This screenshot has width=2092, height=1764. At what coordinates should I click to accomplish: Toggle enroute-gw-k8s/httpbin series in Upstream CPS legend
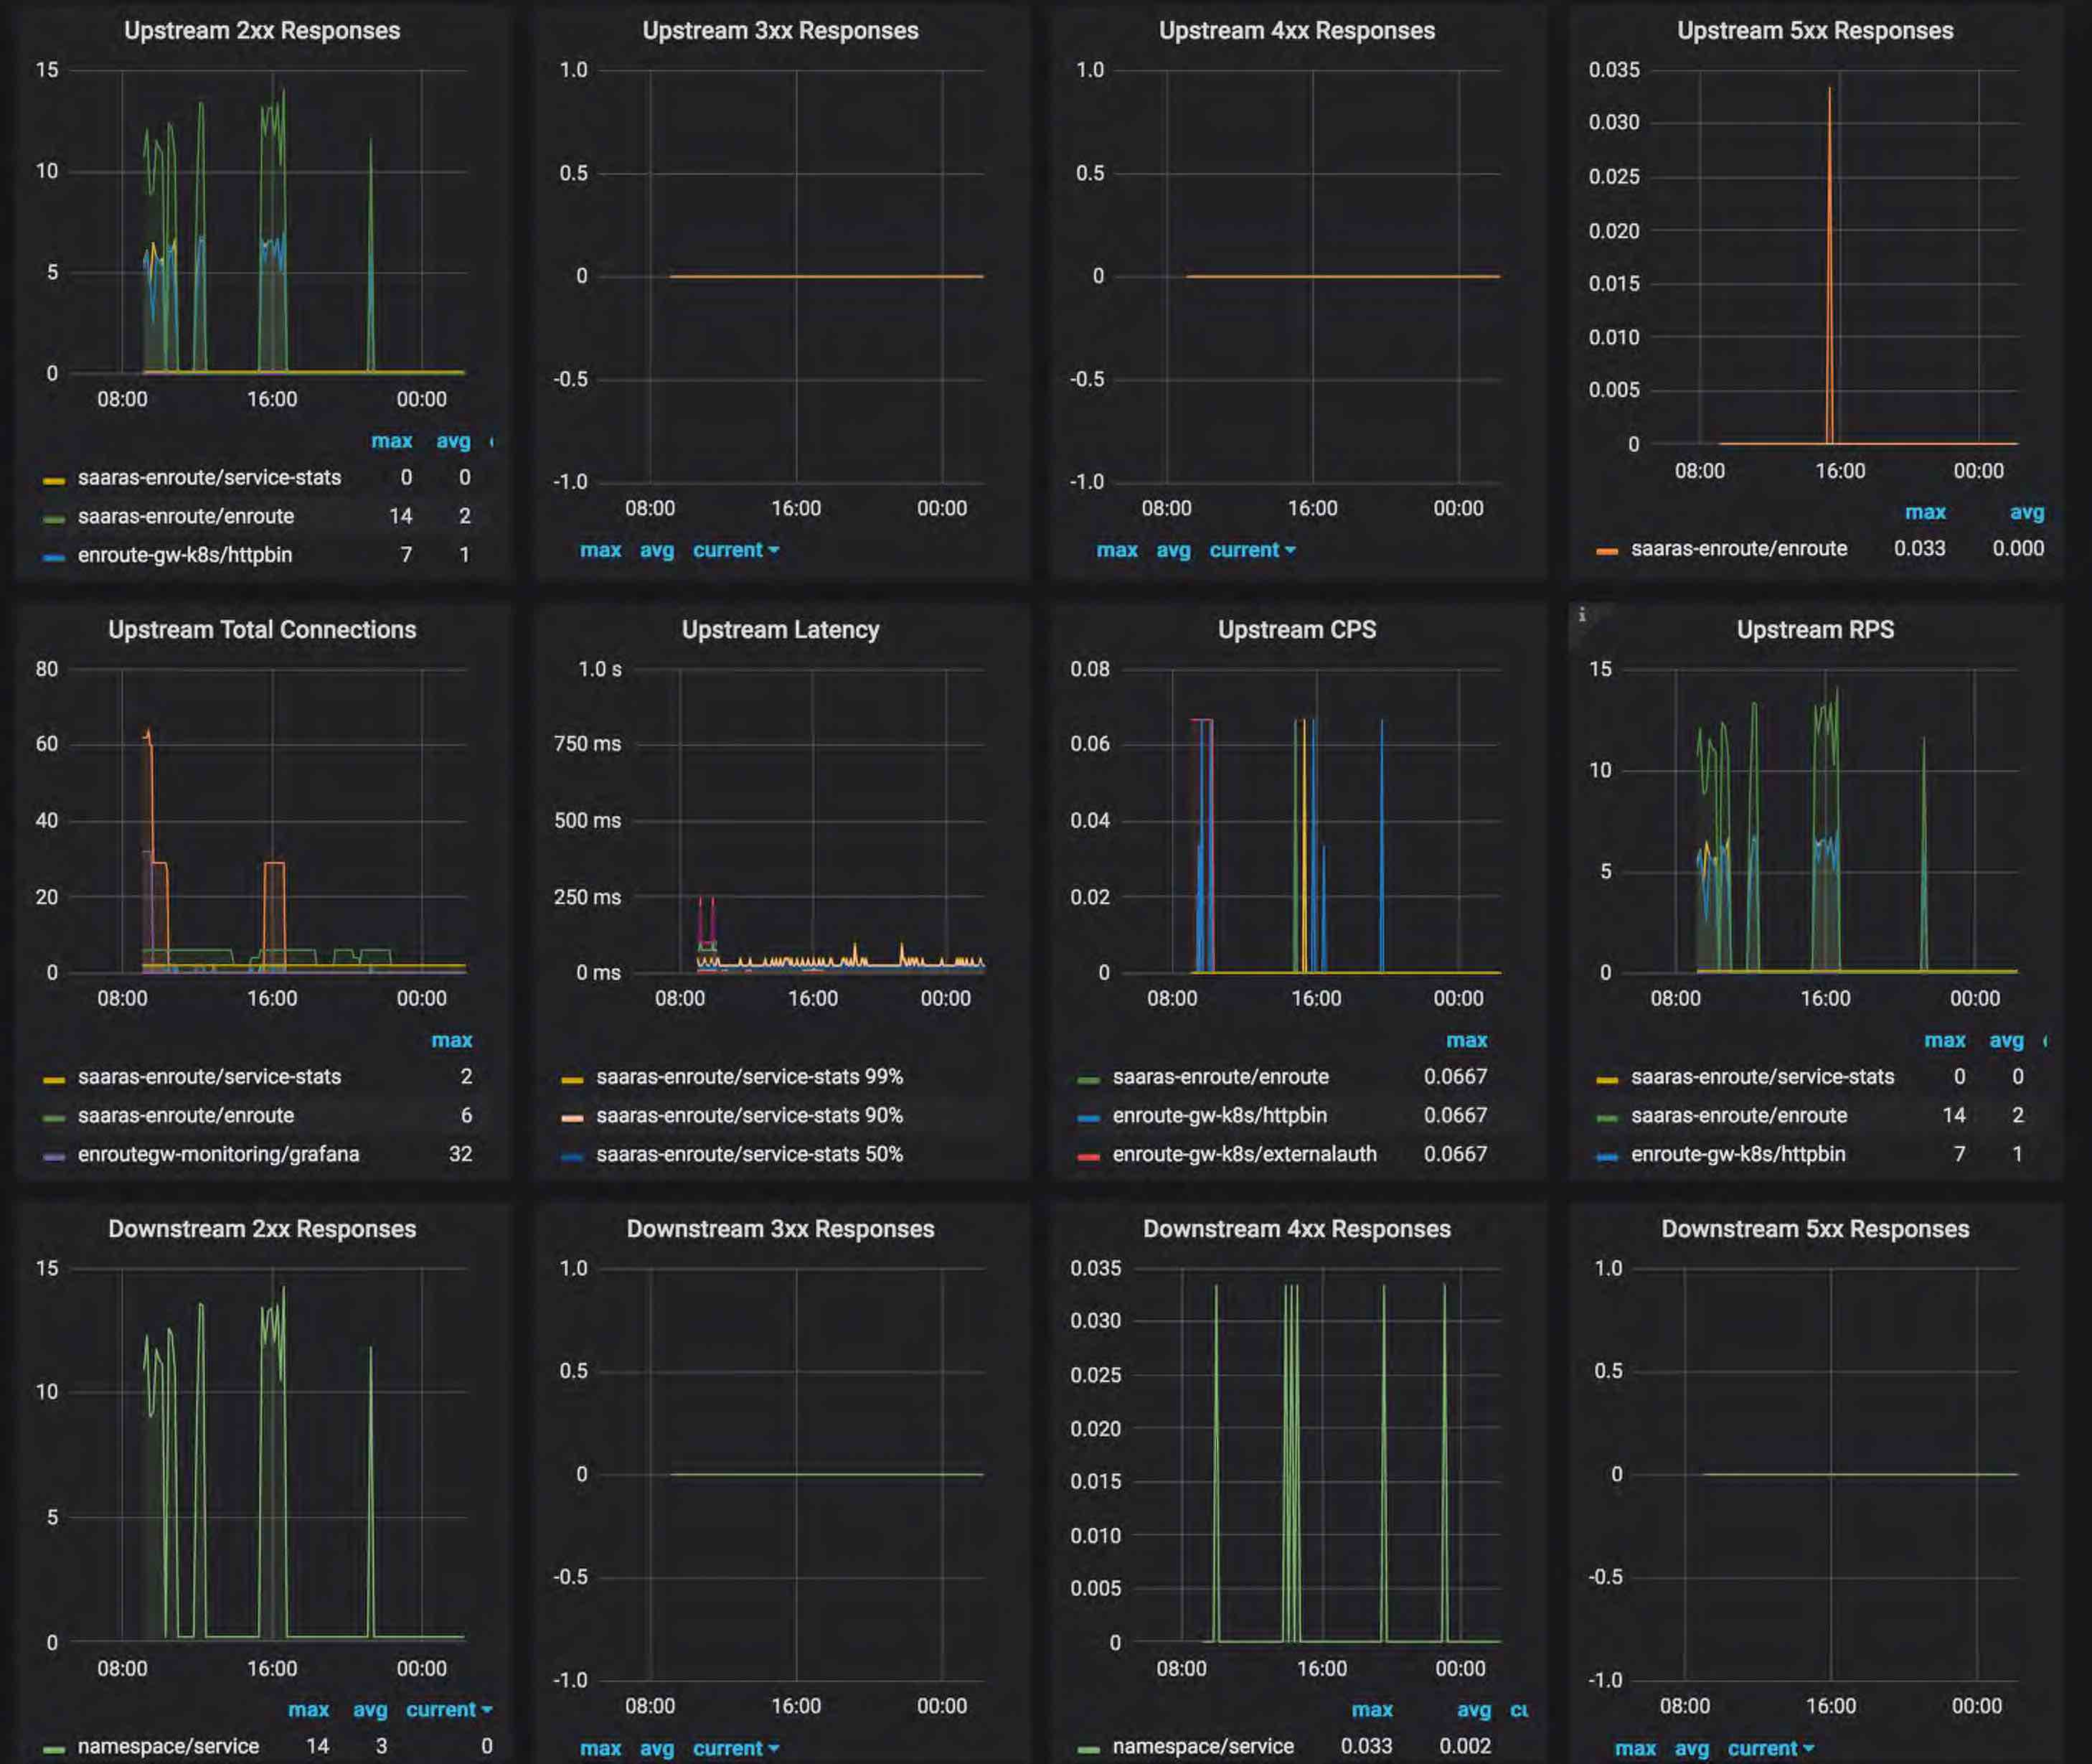point(1220,1116)
